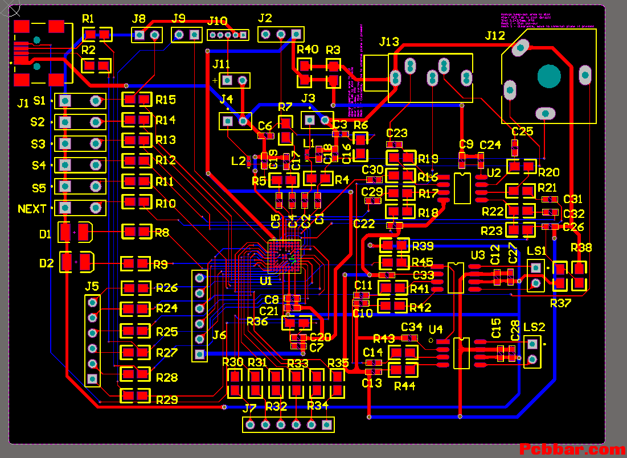Select the U1 designator label
627x458 pixels.
[x=266, y=281]
